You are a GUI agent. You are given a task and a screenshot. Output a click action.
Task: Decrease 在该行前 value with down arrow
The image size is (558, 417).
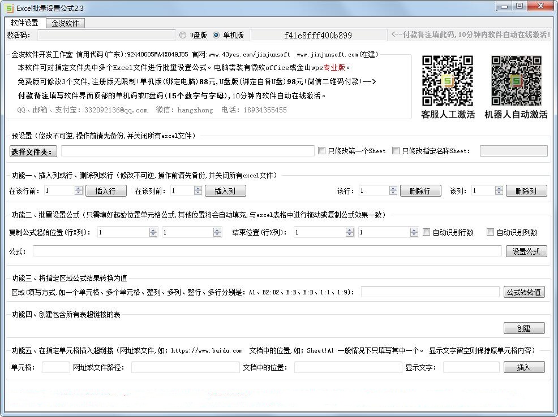[79, 193]
